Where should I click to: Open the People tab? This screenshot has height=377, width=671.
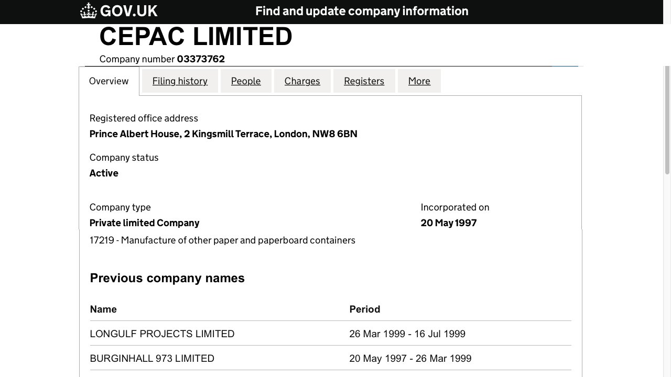[x=246, y=81]
